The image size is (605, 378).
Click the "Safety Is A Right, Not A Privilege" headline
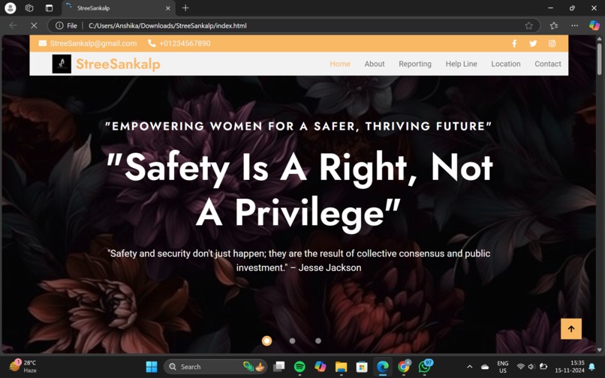(x=299, y=190)
